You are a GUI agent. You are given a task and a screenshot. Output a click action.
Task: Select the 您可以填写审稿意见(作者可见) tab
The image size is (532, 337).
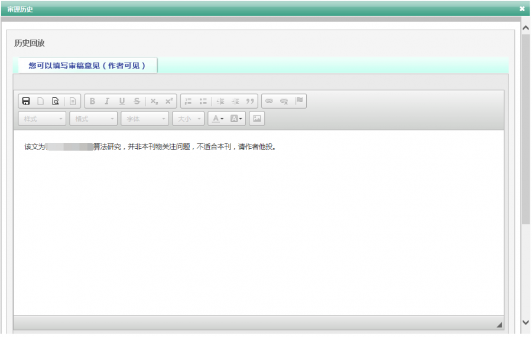[87, 66]
